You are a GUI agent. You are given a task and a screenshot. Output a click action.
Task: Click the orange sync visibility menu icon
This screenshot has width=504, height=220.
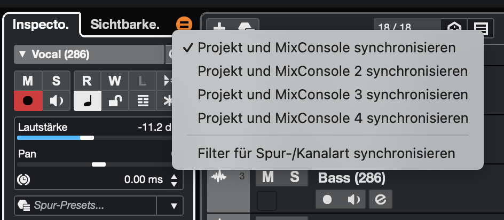tap(184, 24)
